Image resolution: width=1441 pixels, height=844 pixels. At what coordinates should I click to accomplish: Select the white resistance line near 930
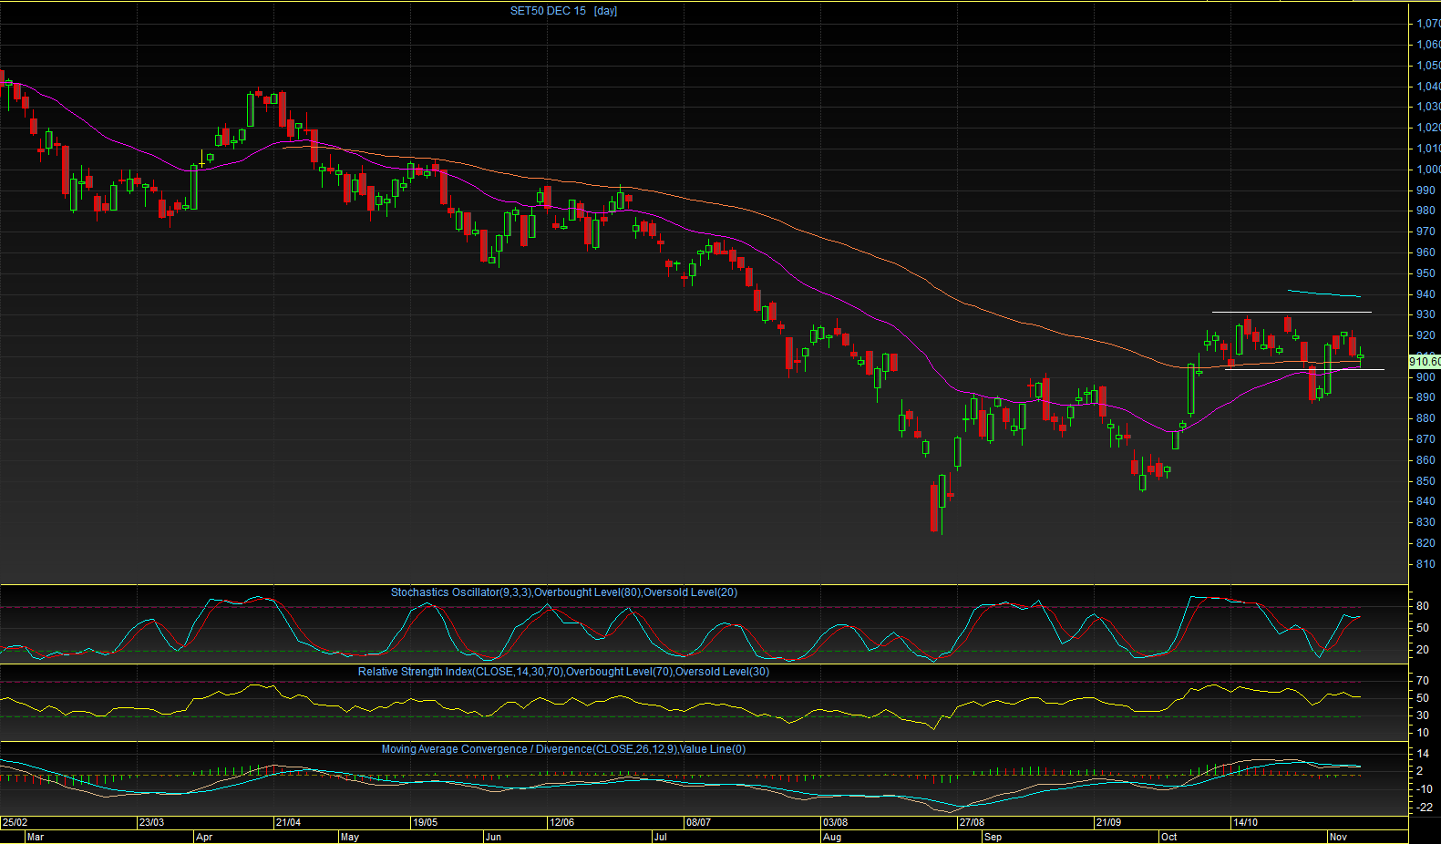(1292, 313)
